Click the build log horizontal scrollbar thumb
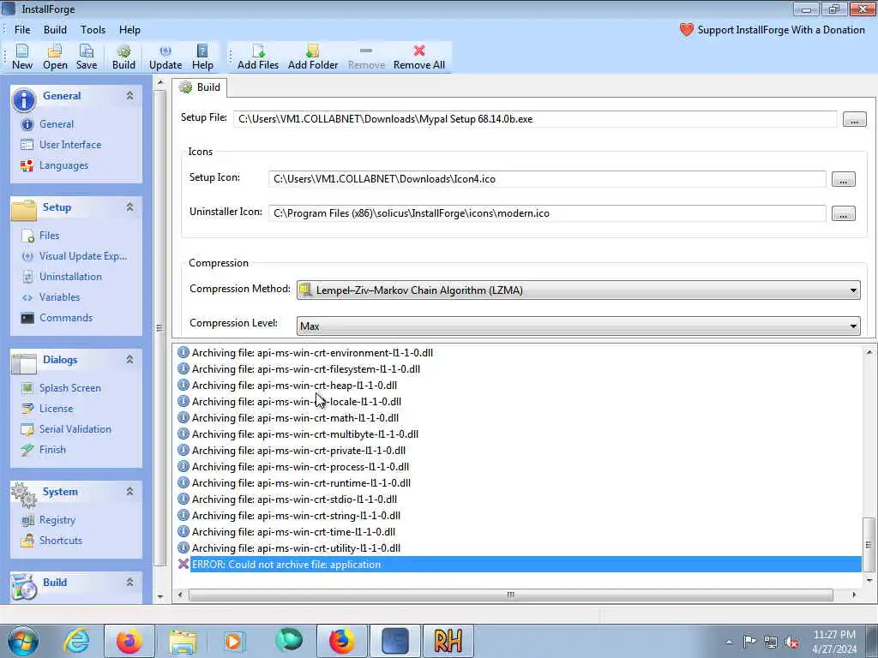Image resolution: width=878 pixels, height=658 pixels. [511, 595]
